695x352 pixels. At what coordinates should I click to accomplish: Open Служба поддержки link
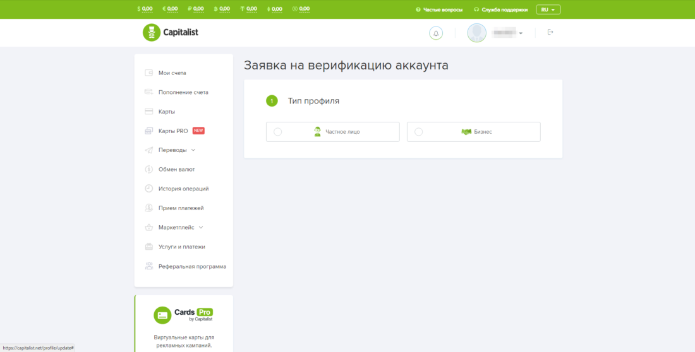click(x=505, y=9)
